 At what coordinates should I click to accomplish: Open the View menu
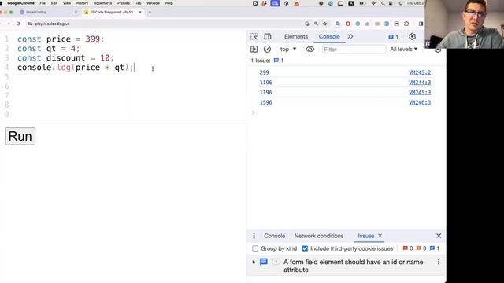pyautogui.click(x=67, y=3)
